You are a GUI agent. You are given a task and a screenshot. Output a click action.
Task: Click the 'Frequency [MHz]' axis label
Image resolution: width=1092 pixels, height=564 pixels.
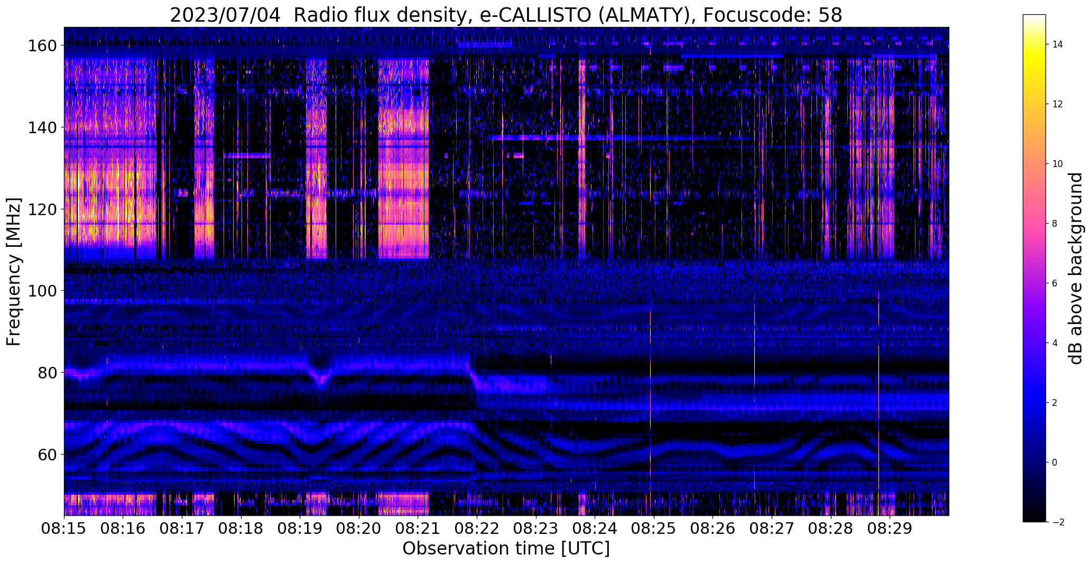coord(14,272)
